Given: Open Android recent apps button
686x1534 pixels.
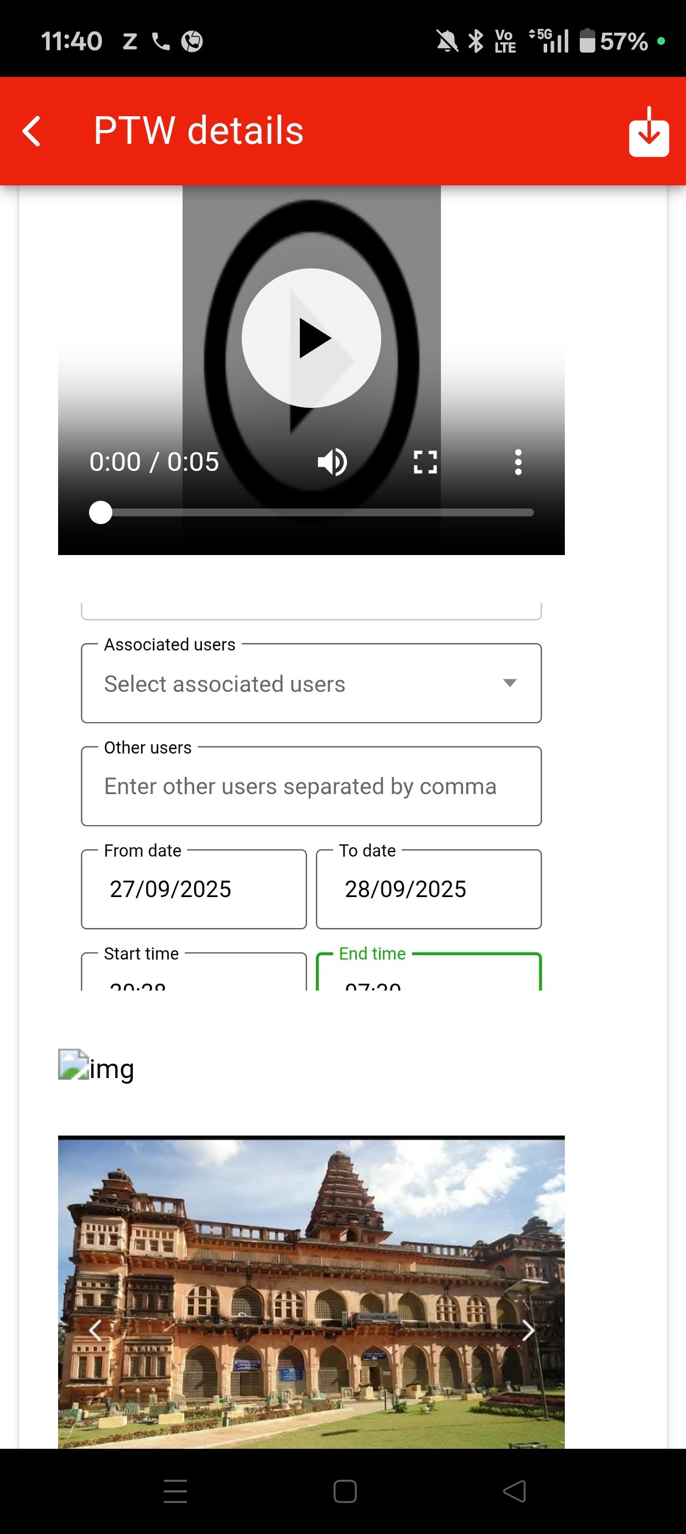Looking at the screenshot, I should pos(175,1491).
